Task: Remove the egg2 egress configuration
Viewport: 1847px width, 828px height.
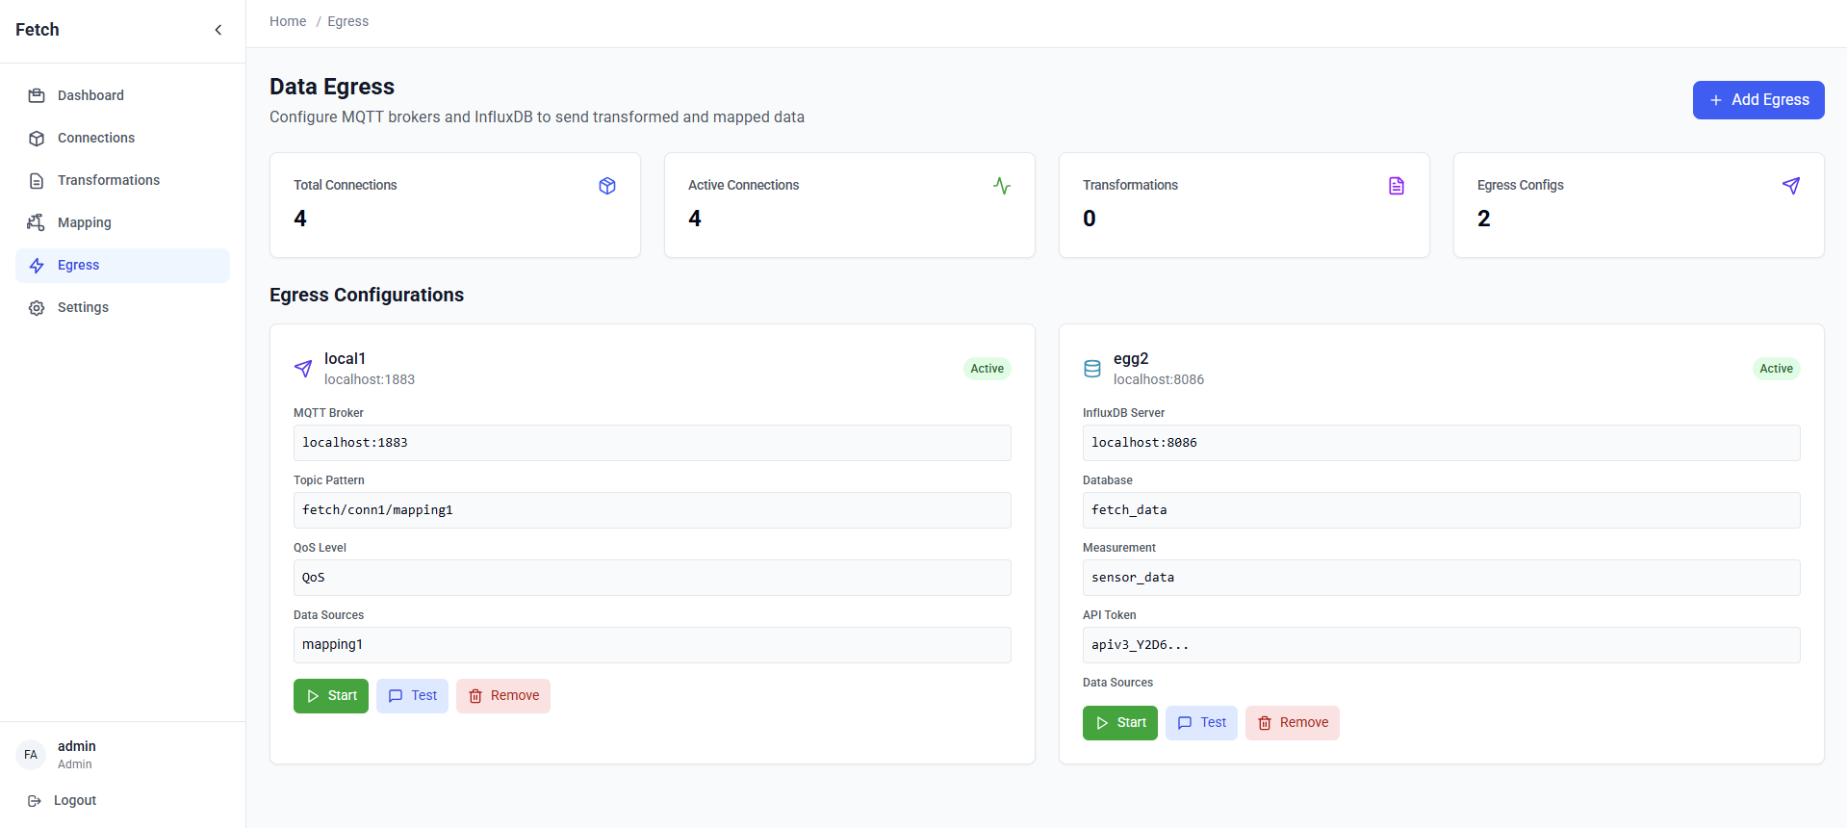Action: (x=1292, y=723)
